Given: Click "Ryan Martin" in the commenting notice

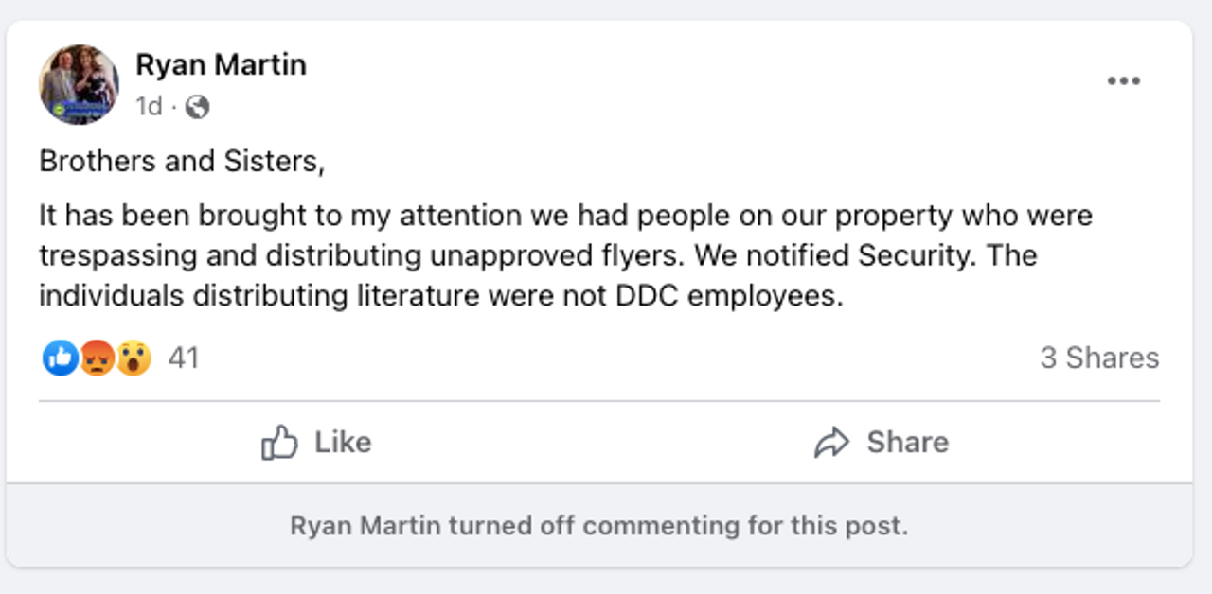Looking at the screenshot, I should pos(365,526).
